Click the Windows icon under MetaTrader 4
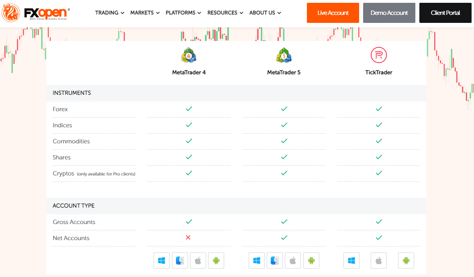The width and height of the screenshot is (474, 277). coord(161,261)
